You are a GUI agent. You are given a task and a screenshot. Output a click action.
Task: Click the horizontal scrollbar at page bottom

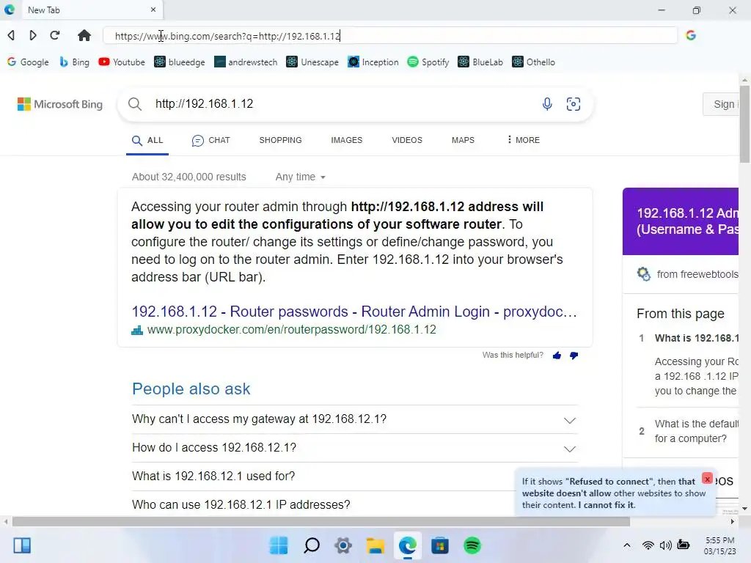coord(321,522)
